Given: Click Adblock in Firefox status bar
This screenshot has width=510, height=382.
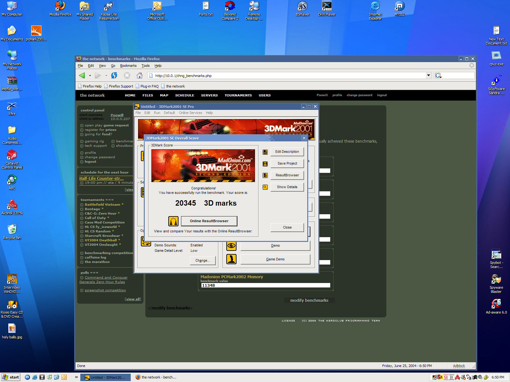Looking at the screenshot, I should coord(459,366).
